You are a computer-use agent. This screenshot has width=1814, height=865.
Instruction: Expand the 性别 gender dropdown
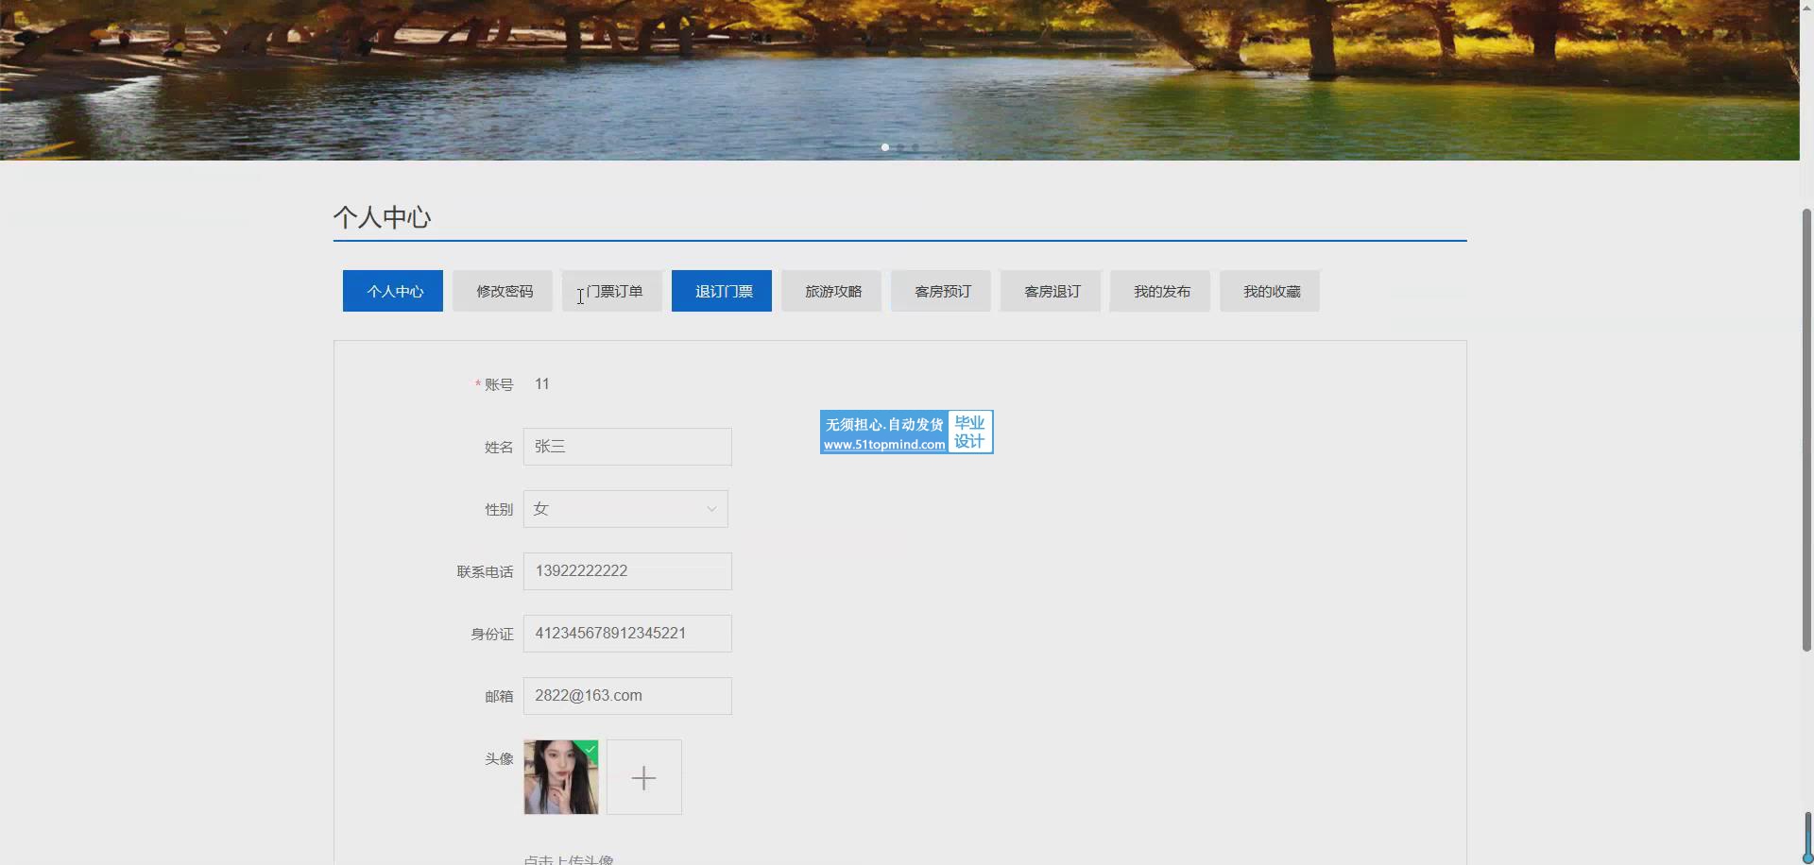point(625,509)
